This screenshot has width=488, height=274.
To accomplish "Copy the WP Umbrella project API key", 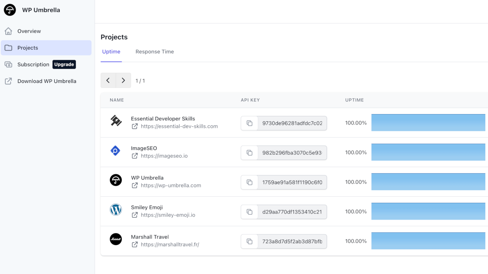I will tap(249, 182).
